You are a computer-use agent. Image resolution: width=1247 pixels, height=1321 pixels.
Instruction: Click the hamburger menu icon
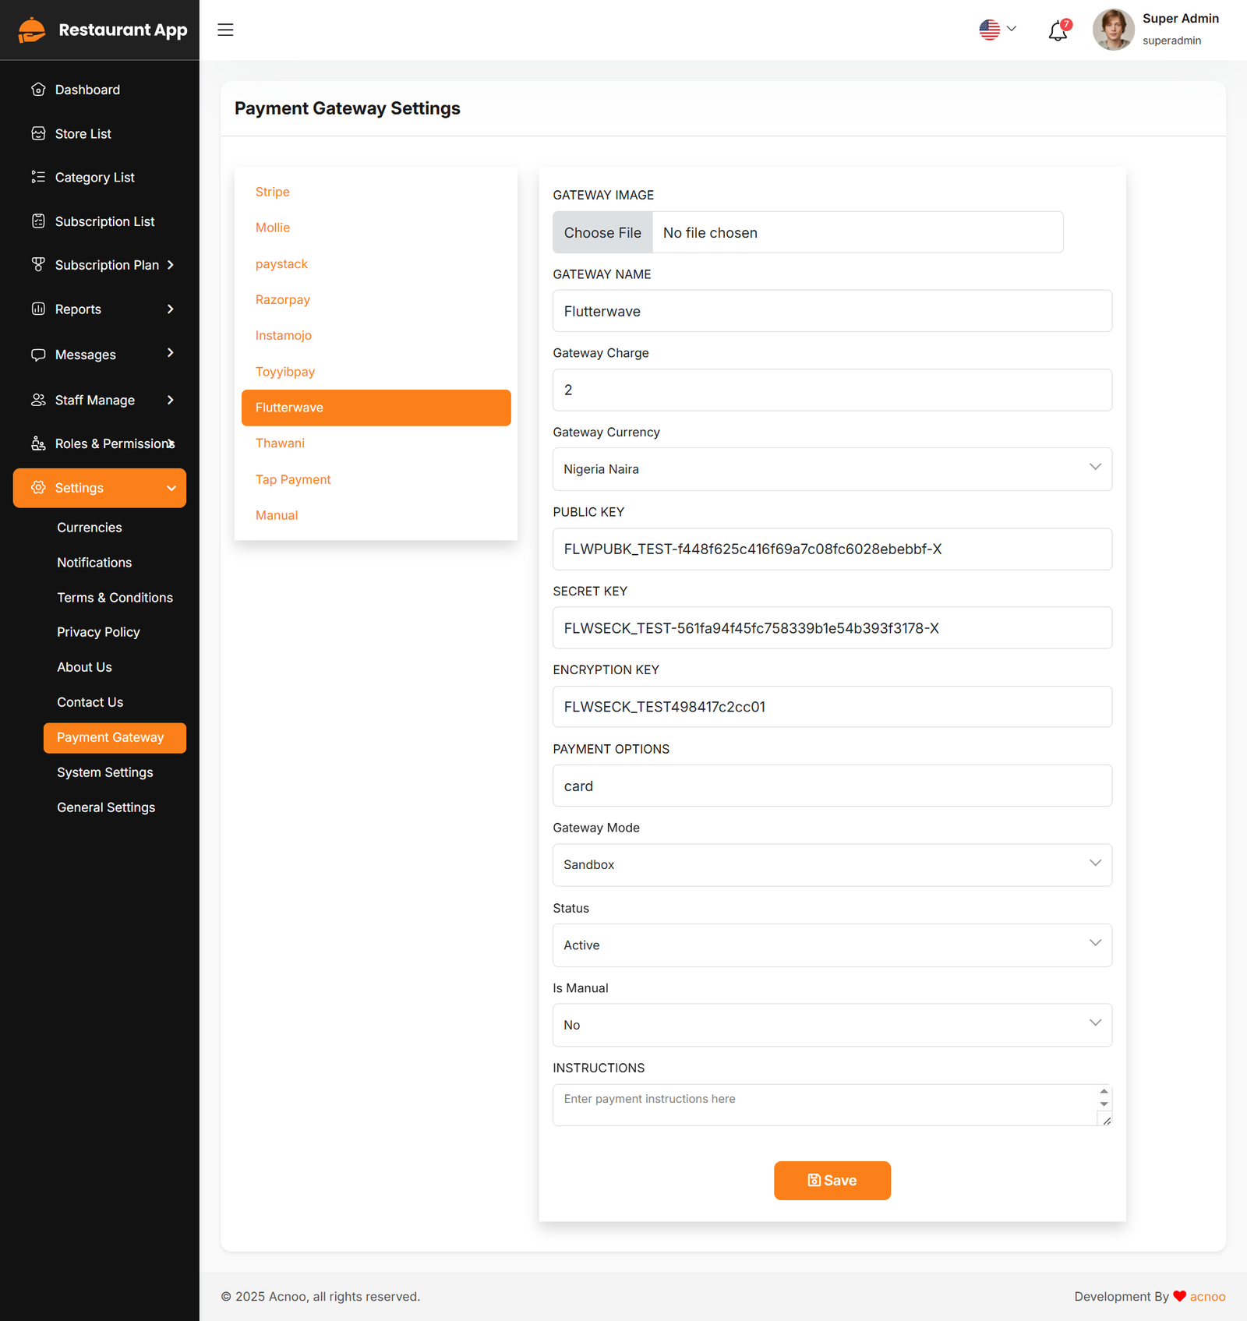(225, 30)
